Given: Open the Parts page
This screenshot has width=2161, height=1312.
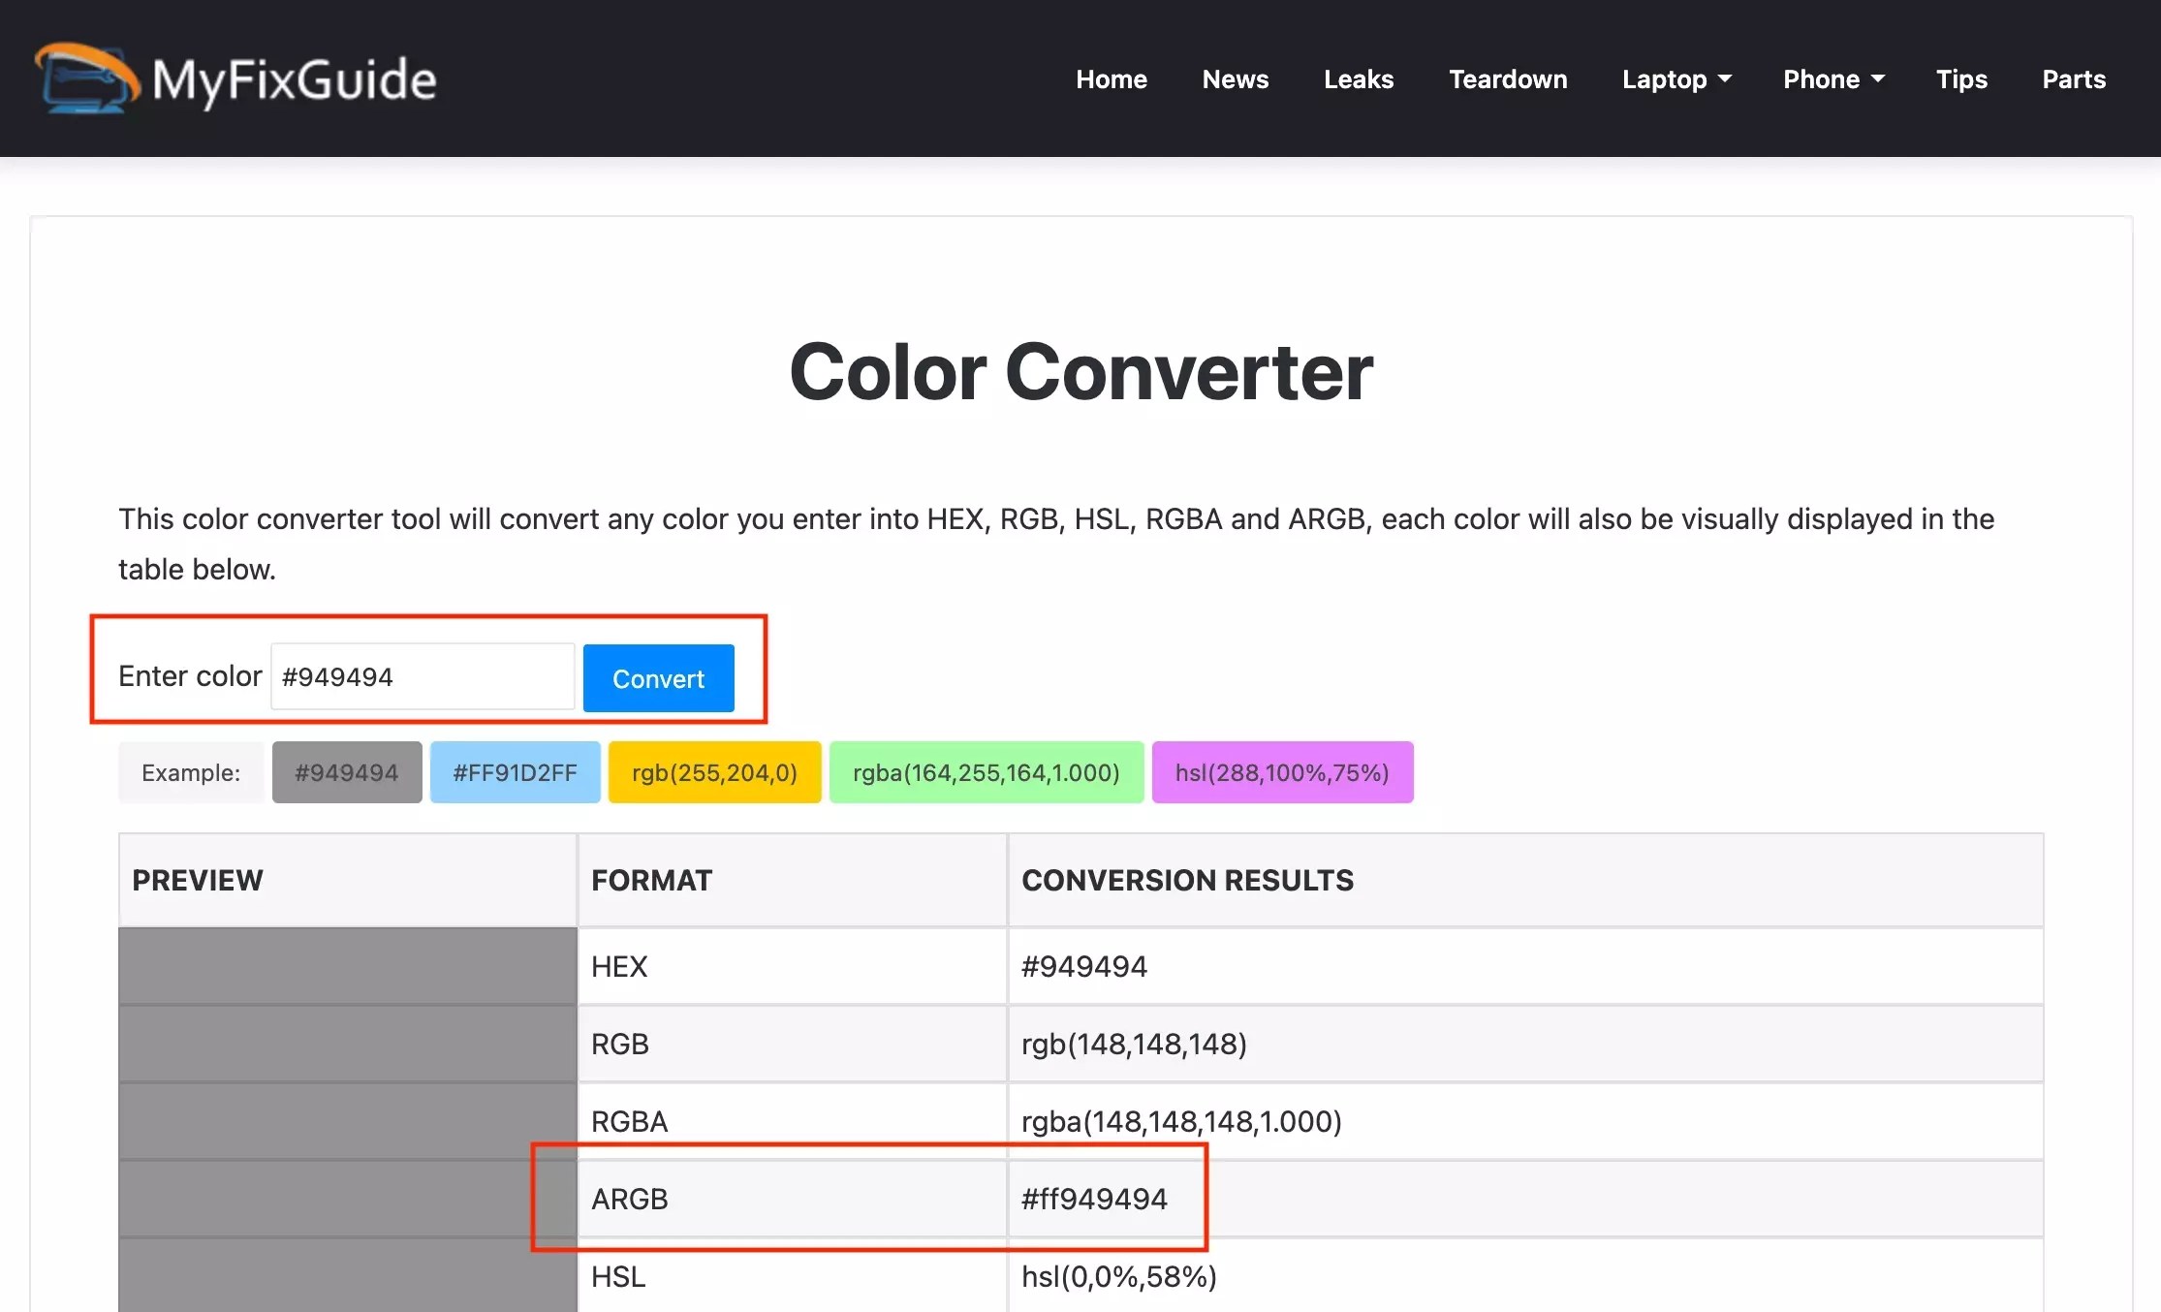Looking at the screenshot, I should tap(2073, 79).
